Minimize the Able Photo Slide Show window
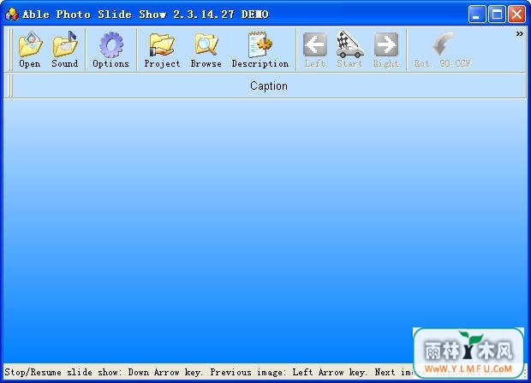Image resolution: width=531 pixels, height=383 pixels. point(477,15)
